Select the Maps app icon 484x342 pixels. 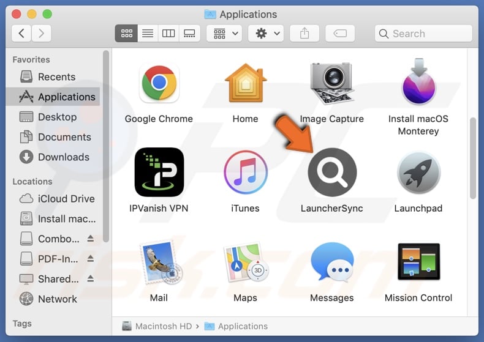pos(246,262)
